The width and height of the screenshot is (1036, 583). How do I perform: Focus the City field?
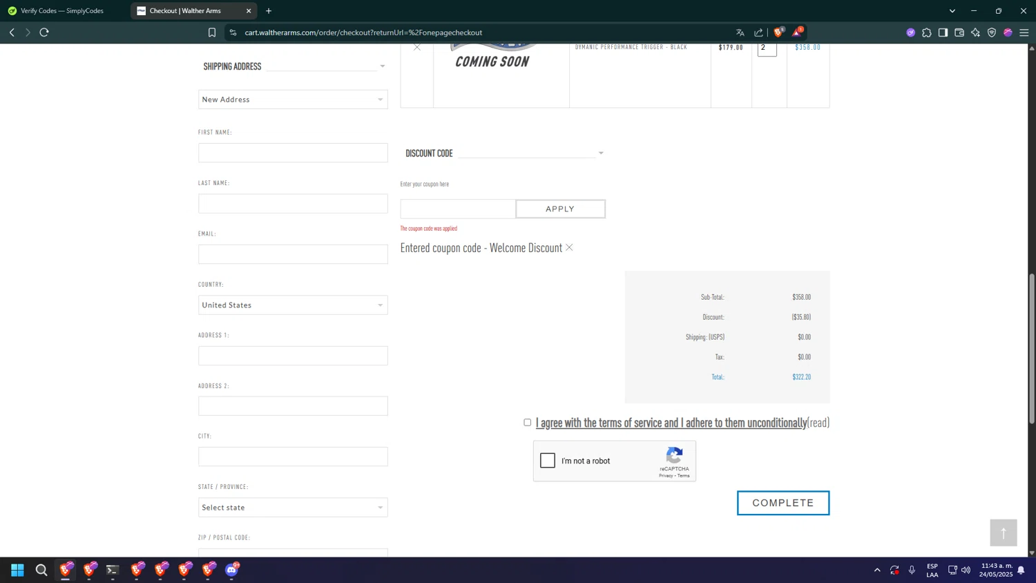click(293, 457)
